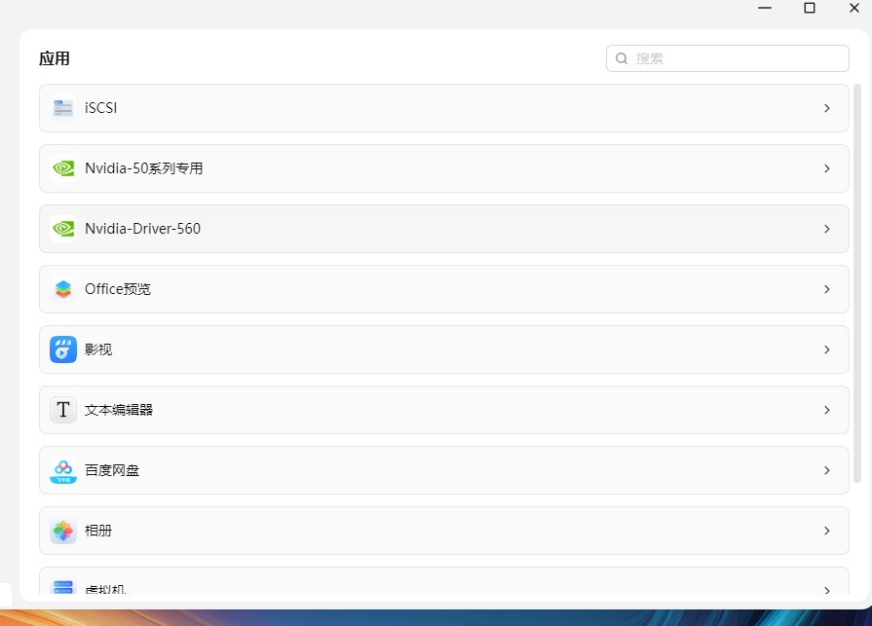Click the 相册 colorful flower icon
Viewport: 872px width, 626px height.
click(x=63, y=531)
